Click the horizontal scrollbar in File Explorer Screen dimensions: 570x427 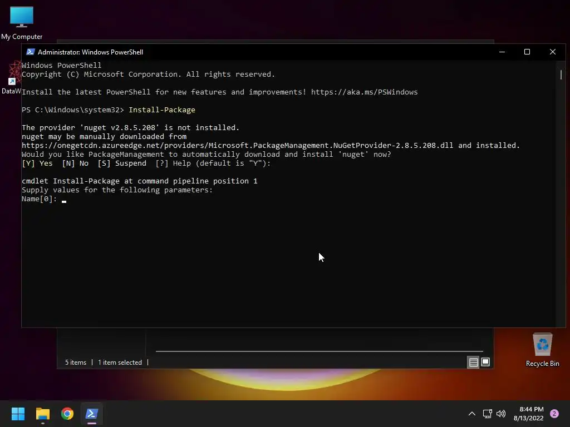coord(319,351)
